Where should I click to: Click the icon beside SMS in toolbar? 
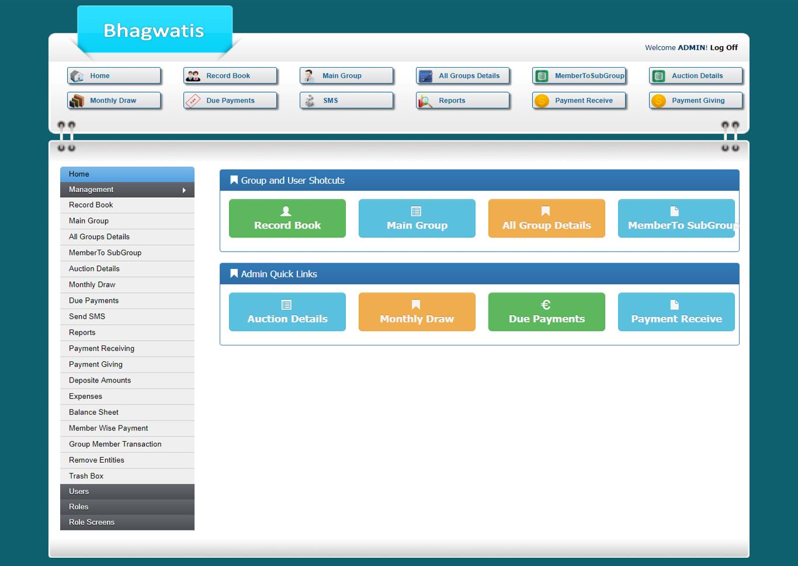click(310, 101)
